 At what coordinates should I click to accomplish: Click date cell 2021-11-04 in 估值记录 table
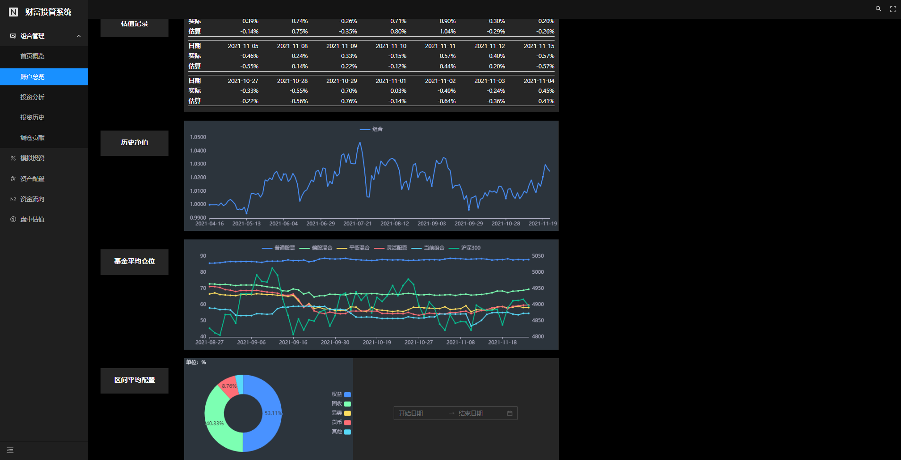[539, 81]
